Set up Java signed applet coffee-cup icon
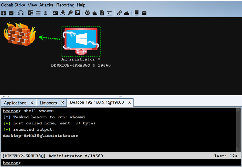This screenshot has height=167, width=242. 95,13
